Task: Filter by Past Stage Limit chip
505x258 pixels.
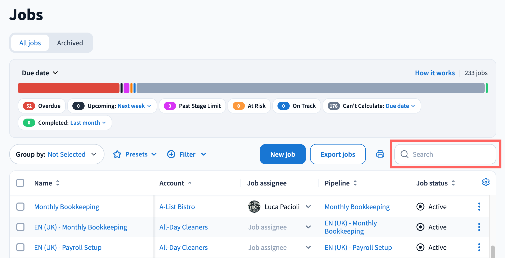Action: click(x=192, y=106)
